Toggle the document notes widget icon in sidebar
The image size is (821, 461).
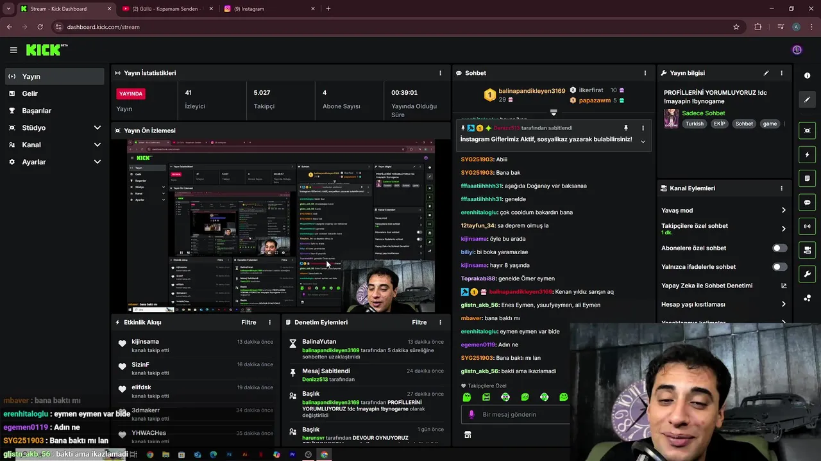coord(807,178)
